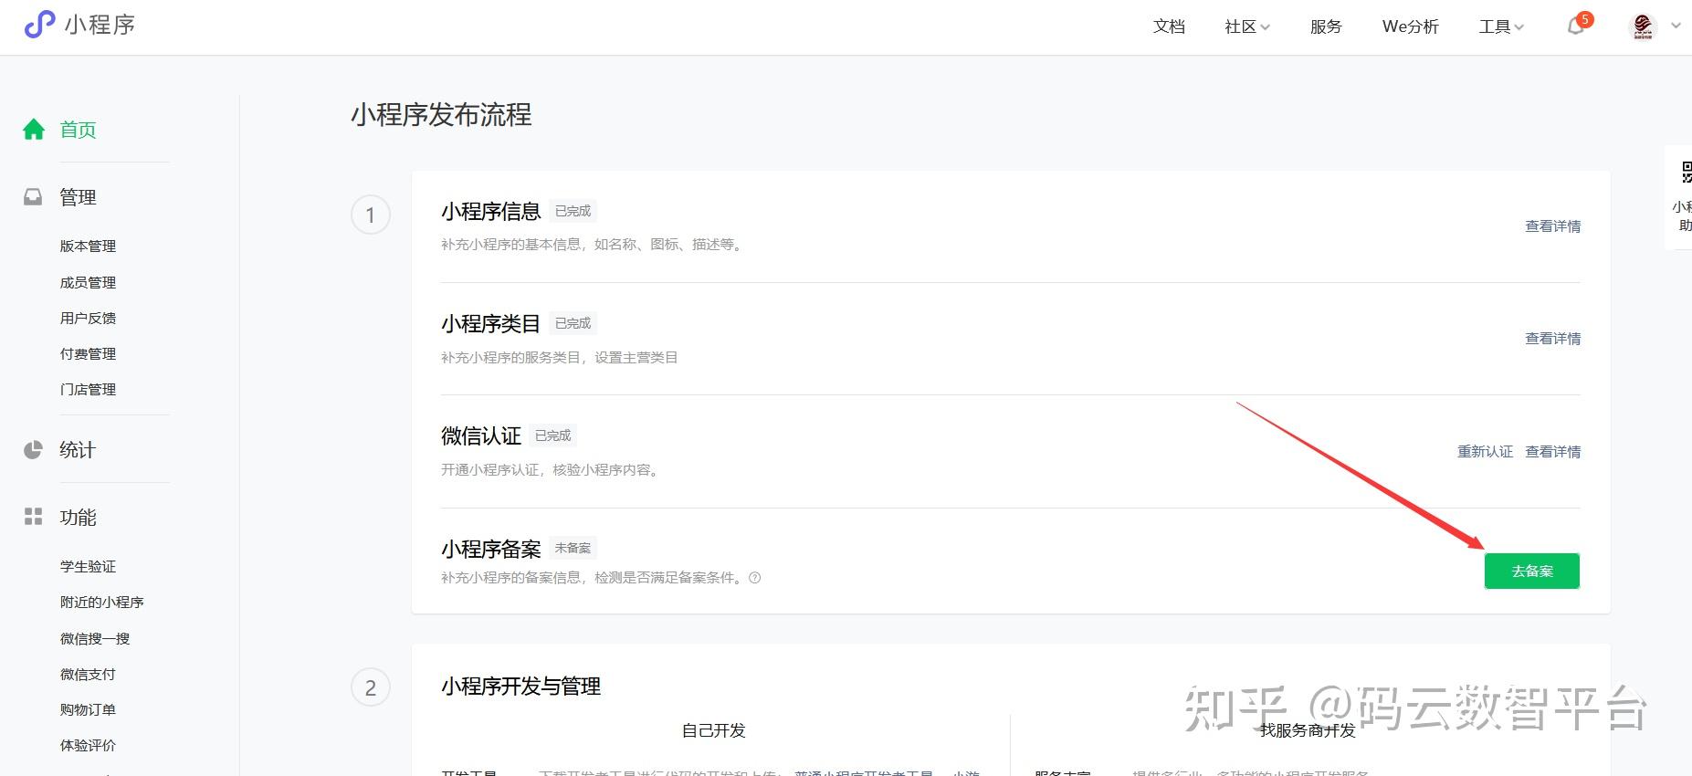Click the 统计 pie chart icon
The height and width of the screenshot is (776, 1692).
pyautogui.click(x=33, y=450)
